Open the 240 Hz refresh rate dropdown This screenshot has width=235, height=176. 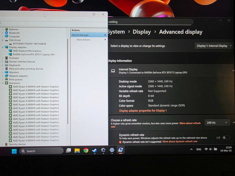coord(217,123)
